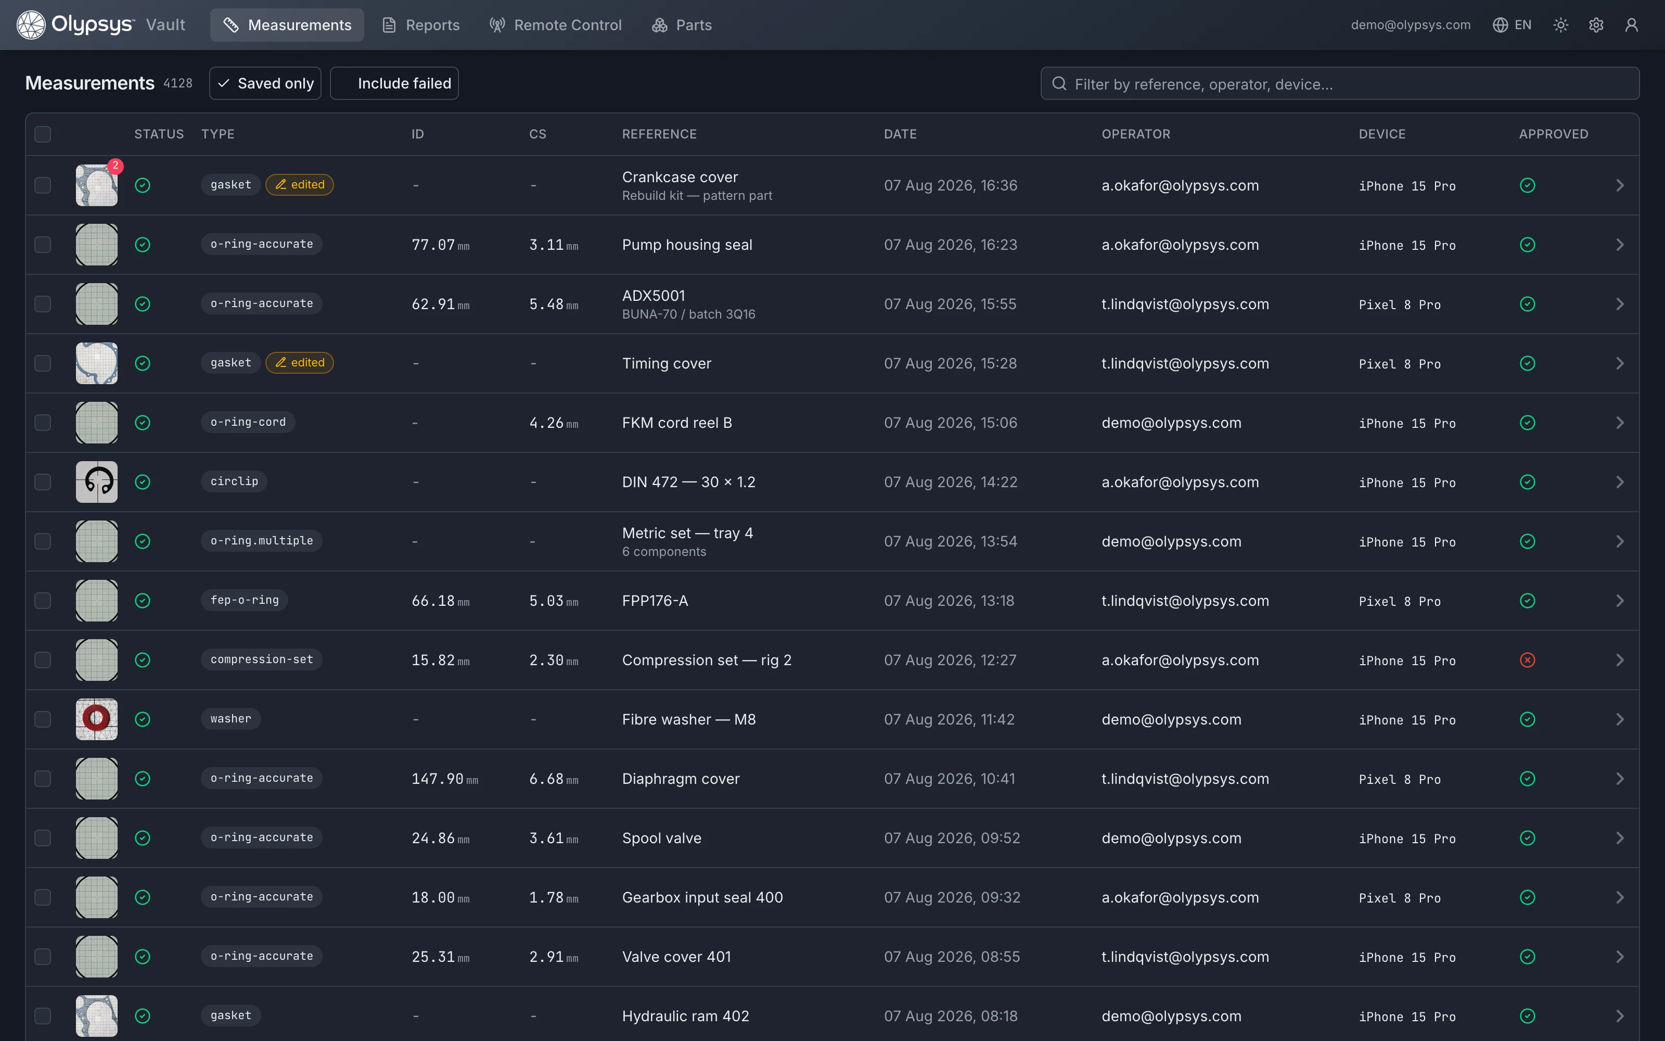Click edited badge on Timing cover row
This screenshot has height=1041, width=1665.
[300, 363]
